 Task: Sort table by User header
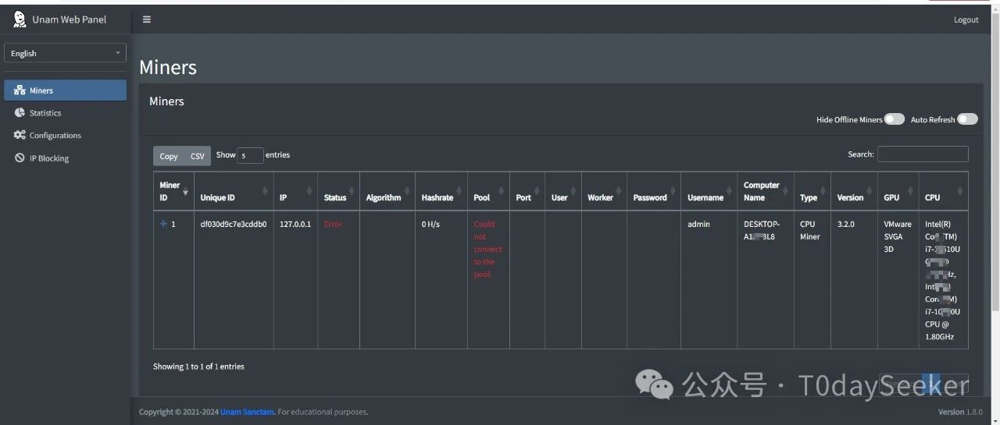[563, 192]
